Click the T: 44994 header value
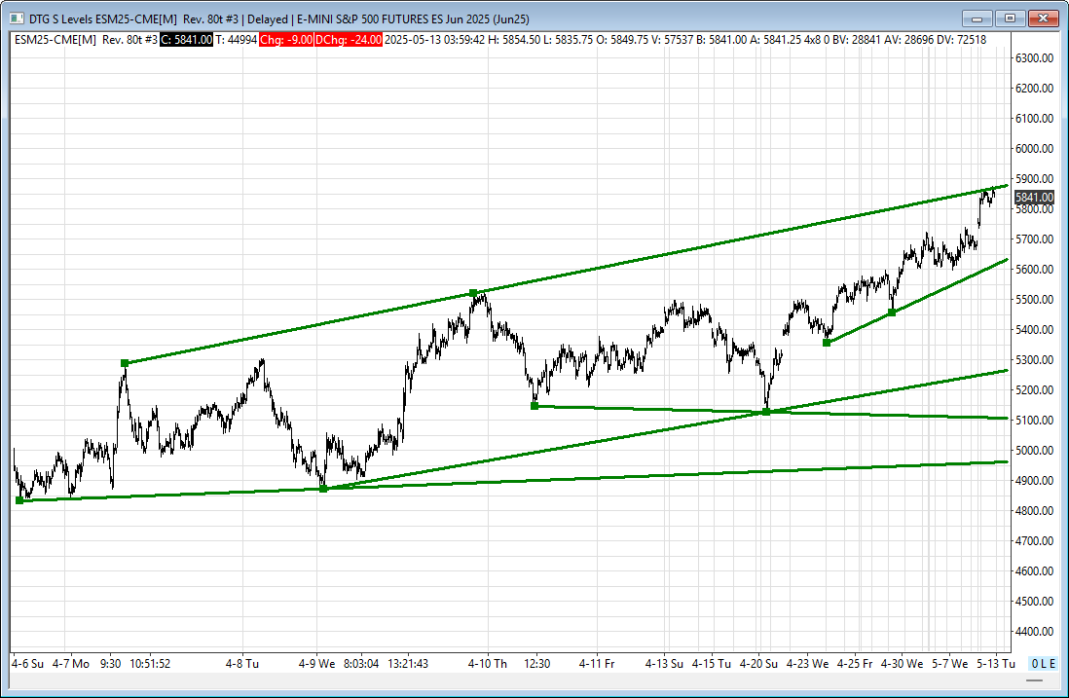The image size is (1069, 698). coord(236,40)
